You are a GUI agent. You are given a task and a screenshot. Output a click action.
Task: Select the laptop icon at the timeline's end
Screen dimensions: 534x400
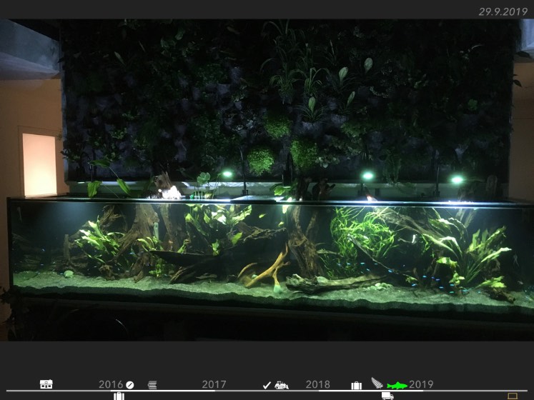(512, 396)
